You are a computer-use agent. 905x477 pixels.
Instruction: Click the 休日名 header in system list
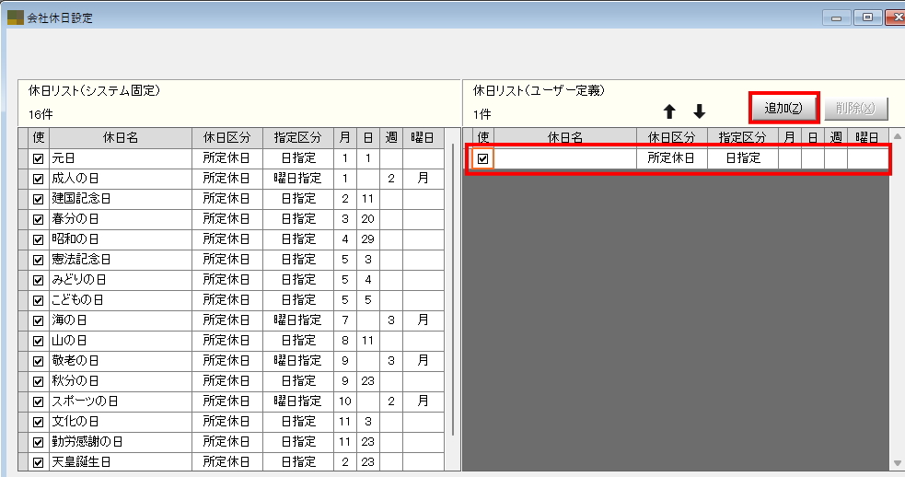[120, 137]
